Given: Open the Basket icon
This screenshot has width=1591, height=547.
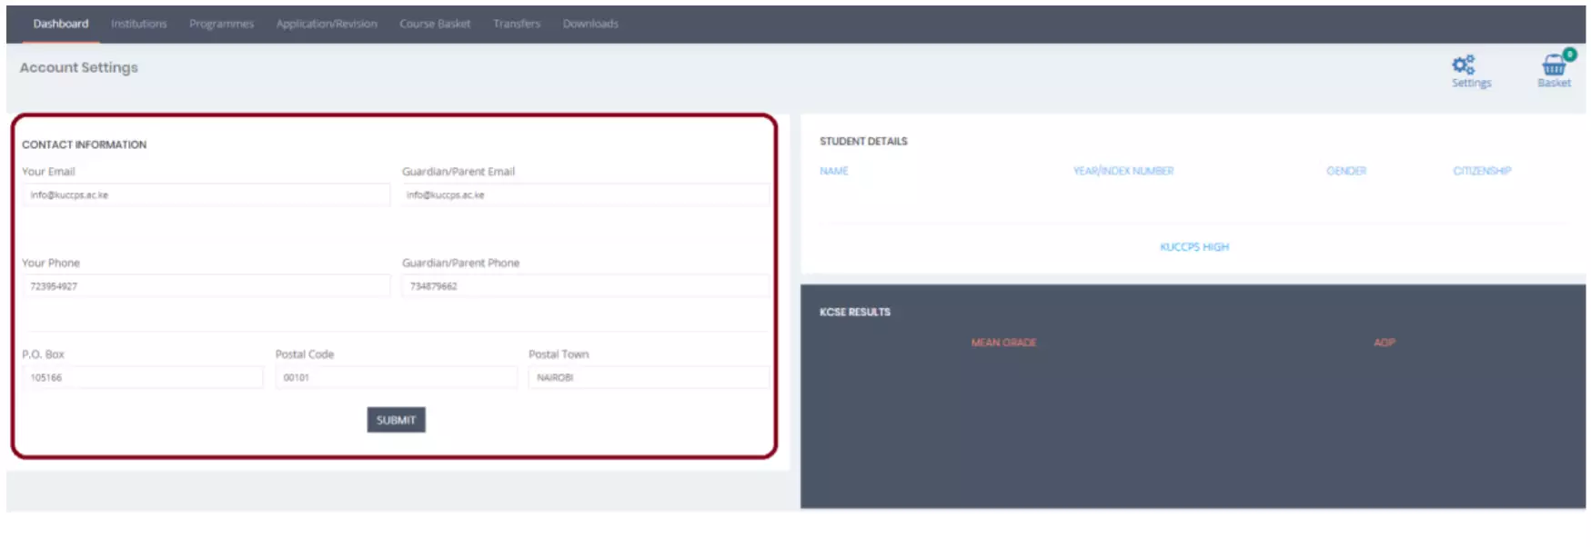Looking at the screenshot, I should 1554,65.
